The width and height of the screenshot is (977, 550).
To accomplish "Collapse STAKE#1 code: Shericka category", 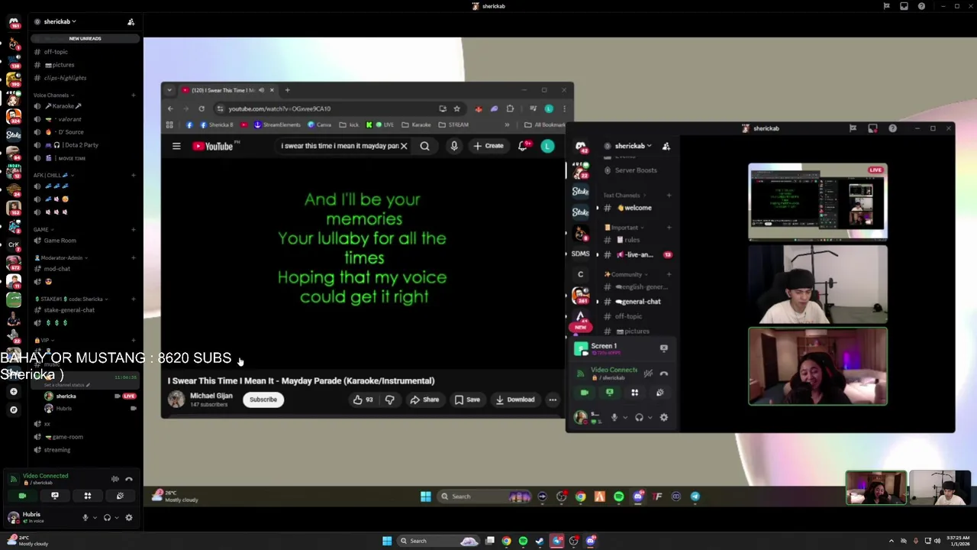I will (x=70, y=299).
